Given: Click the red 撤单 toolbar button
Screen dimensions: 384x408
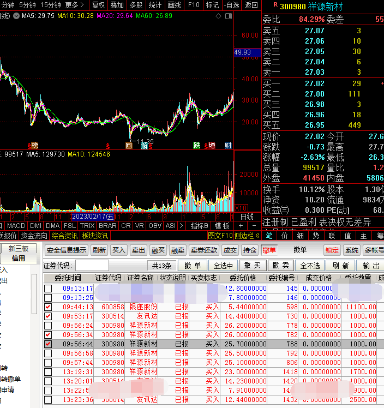Looking at the screenshot, I should pyautogui.click(x=269, y=250).
